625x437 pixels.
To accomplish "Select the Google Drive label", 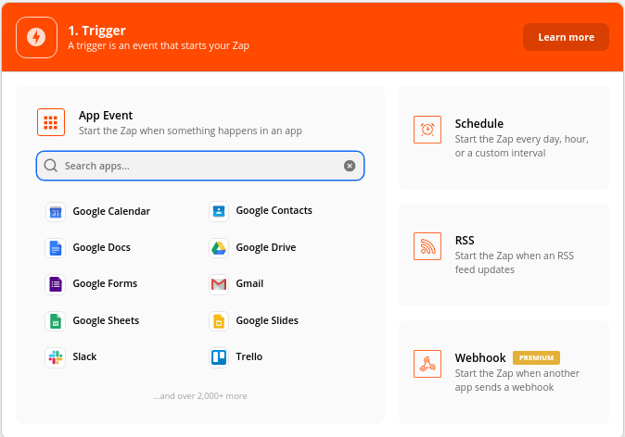I will pyautogui.click(x=266, y=247).
